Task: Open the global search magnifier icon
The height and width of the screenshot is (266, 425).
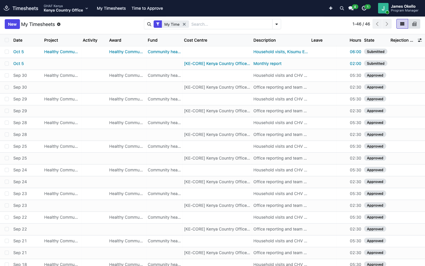Action: [342, 8]
